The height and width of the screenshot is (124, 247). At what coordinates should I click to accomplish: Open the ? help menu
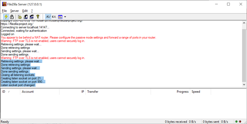pyautogui.click(x=32, y=11)
